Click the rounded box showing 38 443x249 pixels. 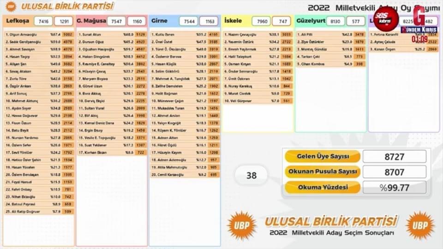point(251,176)
